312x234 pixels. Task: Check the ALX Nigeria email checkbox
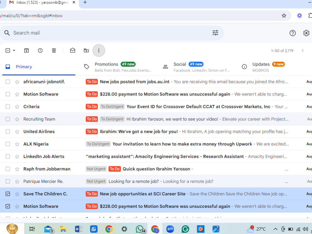[8, 144]
